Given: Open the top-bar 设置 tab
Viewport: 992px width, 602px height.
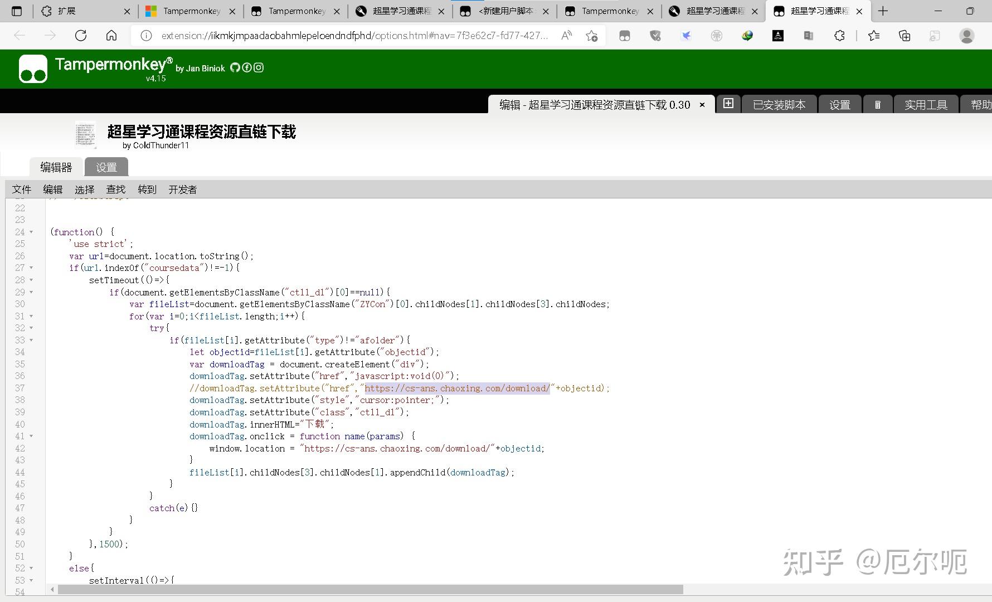Looking at the screenshot, I should tap(839, 105).
